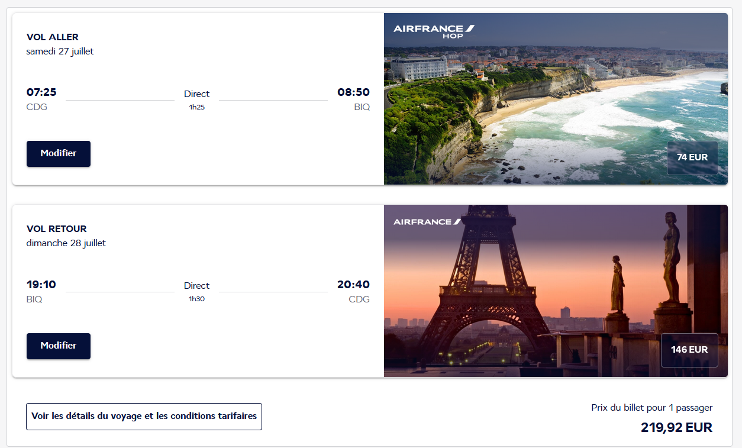Click the 19:10 return departure time
This screenshot has height=448, width=742.
click(41, 285)
